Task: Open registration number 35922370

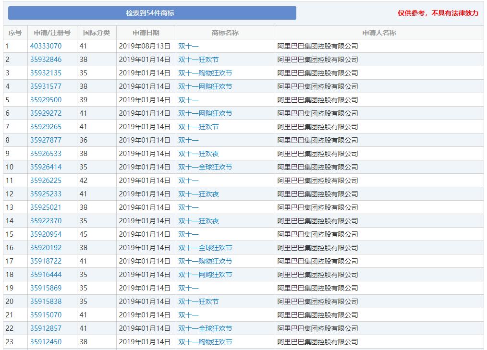Action: (x=46, y=221)
